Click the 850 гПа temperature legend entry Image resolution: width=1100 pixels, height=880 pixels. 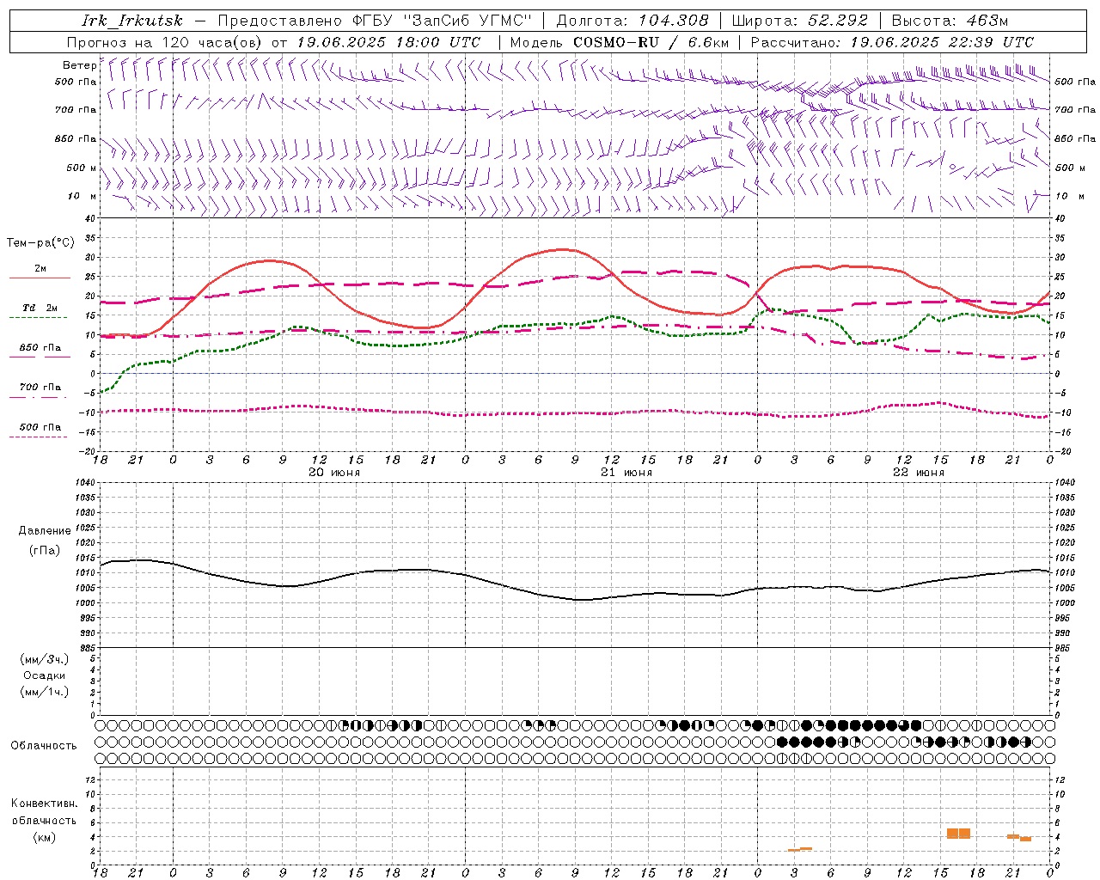pos(40,348)
